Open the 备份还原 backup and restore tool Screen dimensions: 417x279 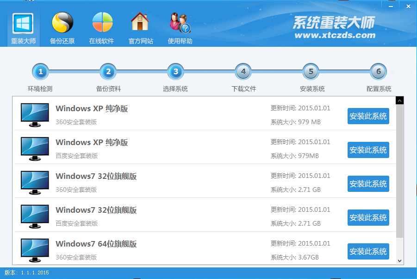point(62,28)
